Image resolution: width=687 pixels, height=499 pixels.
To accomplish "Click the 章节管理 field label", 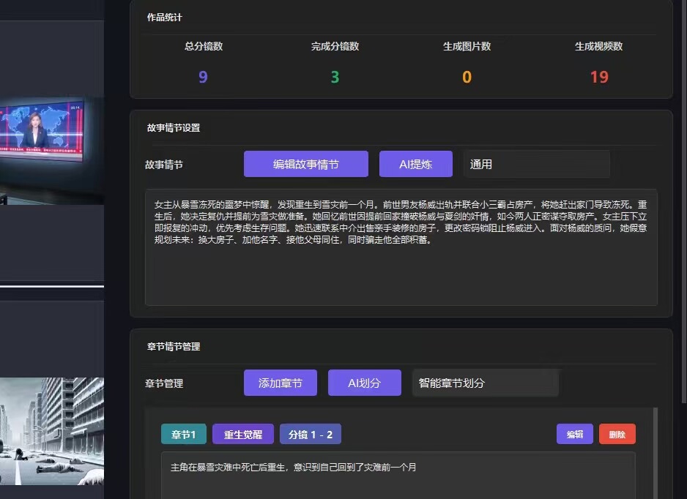I will click(164, 383).
